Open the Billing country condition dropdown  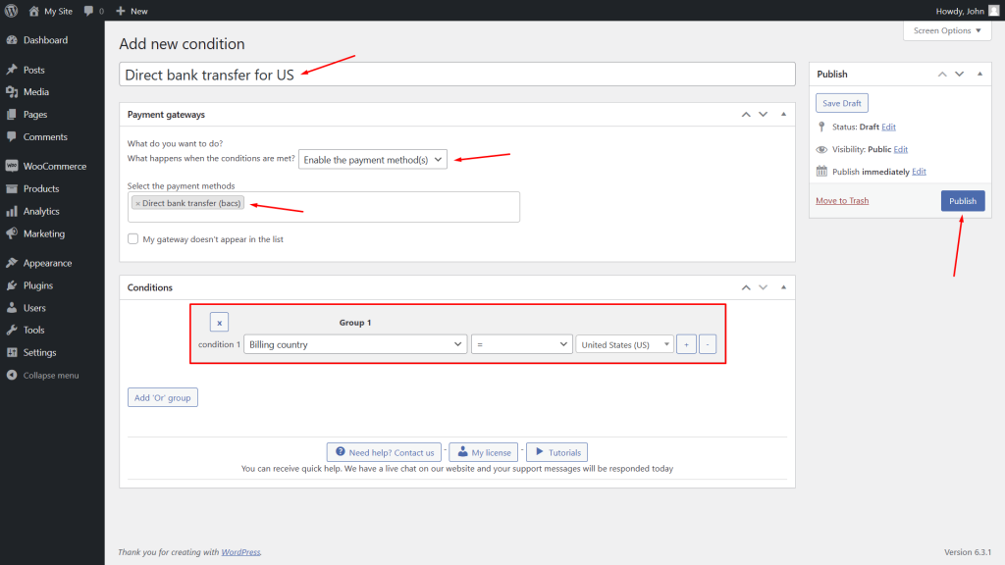(x=356, y=344)
